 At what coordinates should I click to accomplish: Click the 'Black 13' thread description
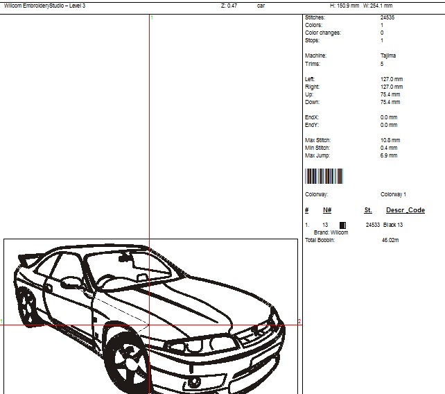click(x=393, y=225)
